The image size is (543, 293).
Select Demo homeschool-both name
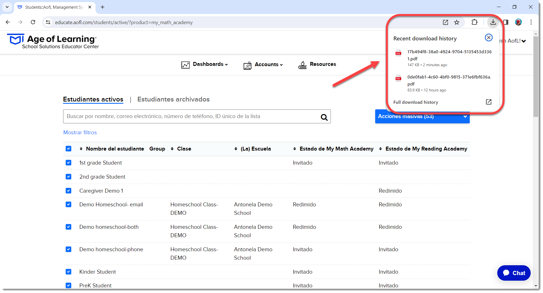(x=109, y=227)
